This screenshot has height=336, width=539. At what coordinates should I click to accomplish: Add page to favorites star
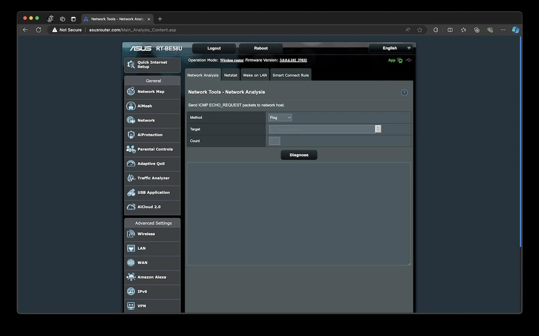[419, 30]
